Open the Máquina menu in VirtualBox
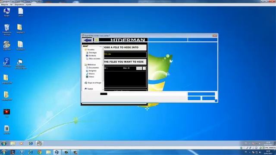This screenshot has height=155, width=276. (5, 5)
